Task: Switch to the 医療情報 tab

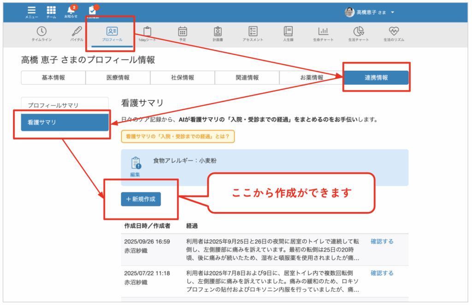Action: (x=118, y=78)
